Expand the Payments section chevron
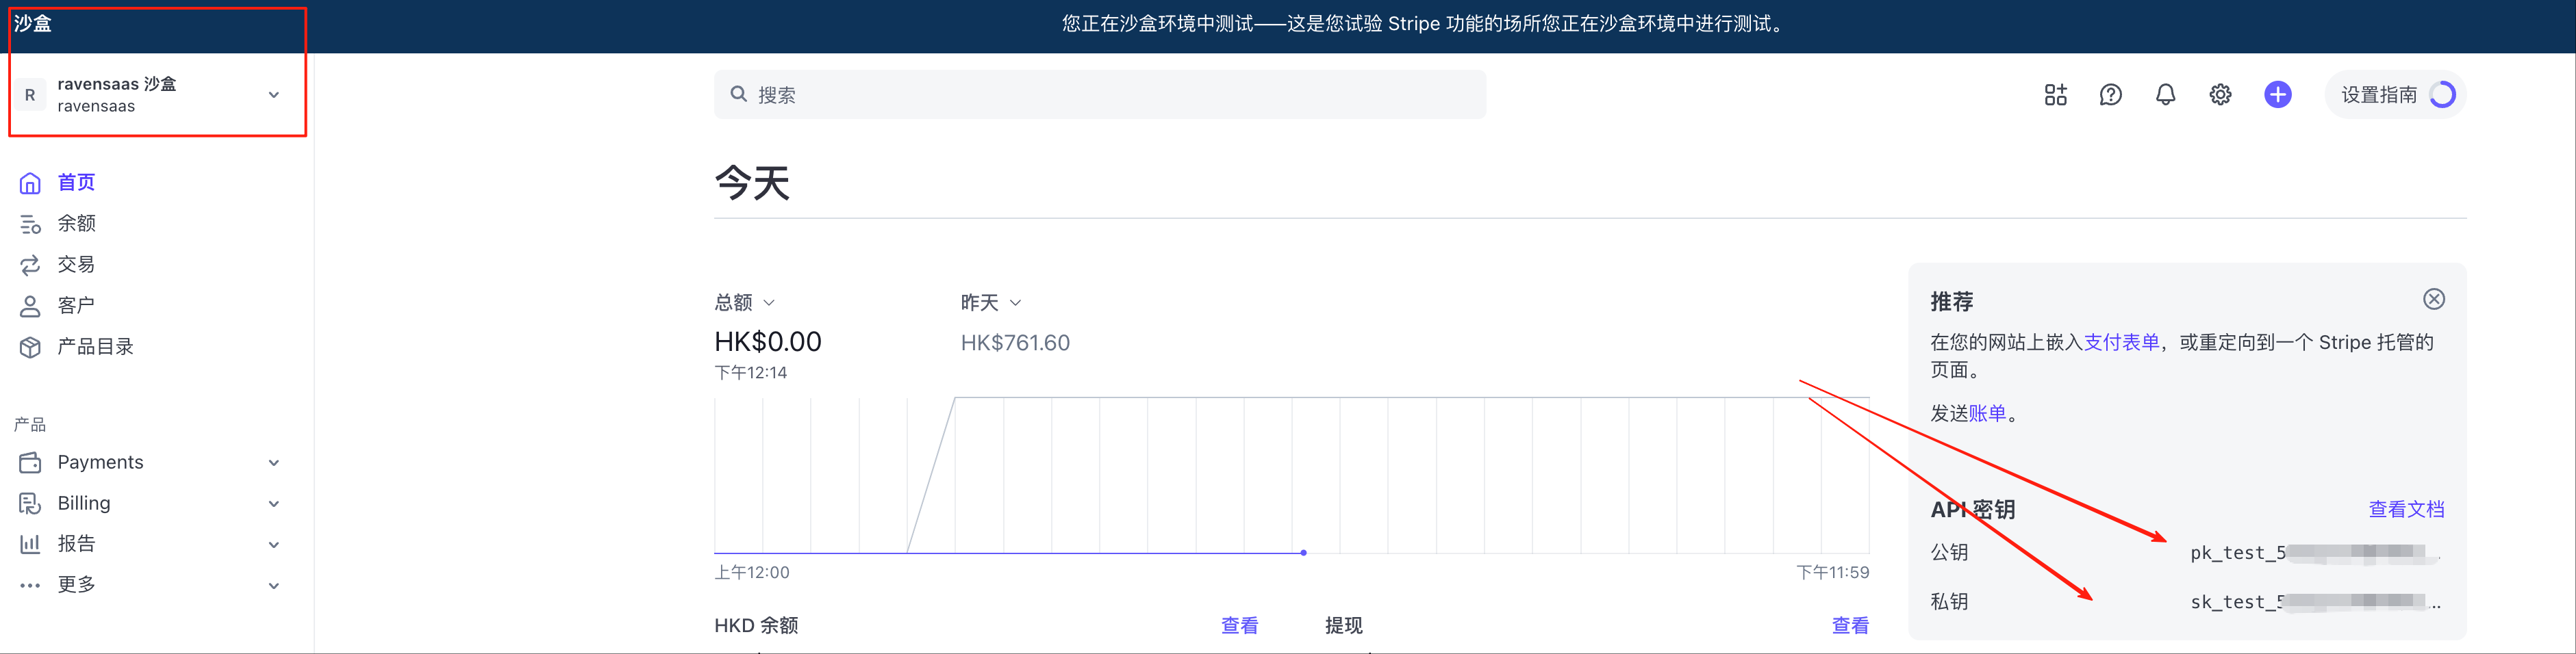This screenshot has height=654, width=2576. 274,463
